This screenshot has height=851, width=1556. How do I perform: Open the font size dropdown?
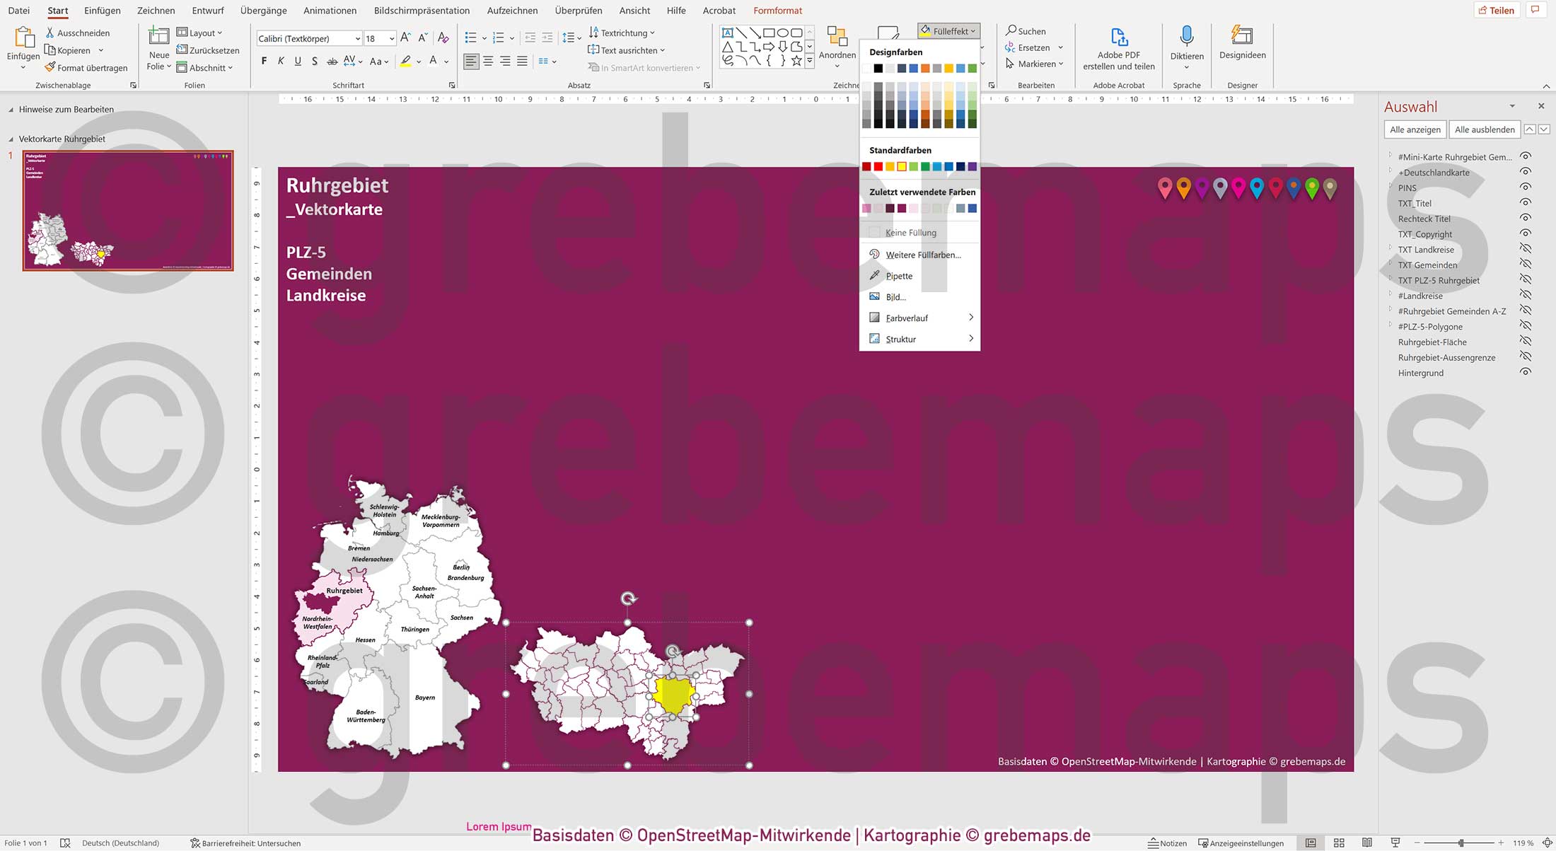point(391,38)
